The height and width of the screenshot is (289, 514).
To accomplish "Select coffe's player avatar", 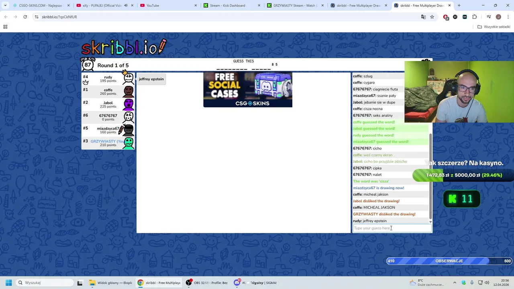I will point(128,92).
